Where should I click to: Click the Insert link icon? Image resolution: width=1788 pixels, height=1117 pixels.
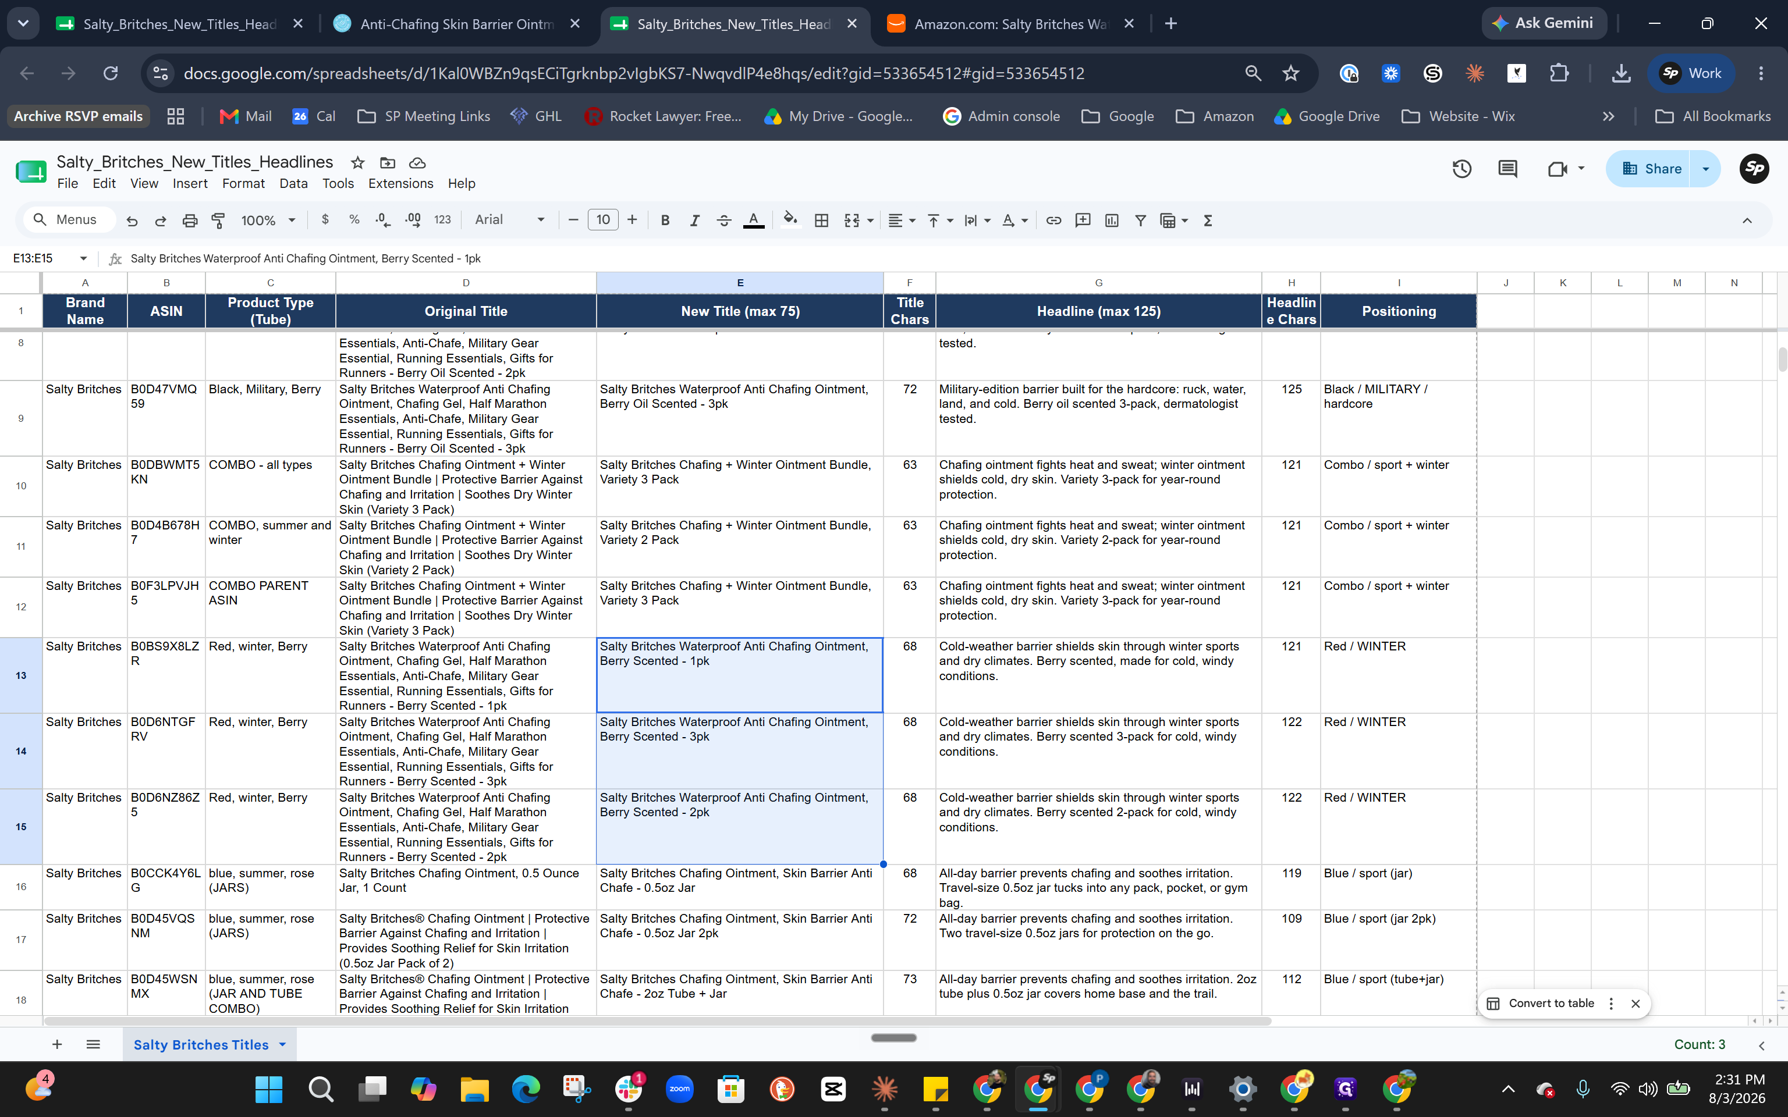pyautogui.click(x=1053, y=220)
